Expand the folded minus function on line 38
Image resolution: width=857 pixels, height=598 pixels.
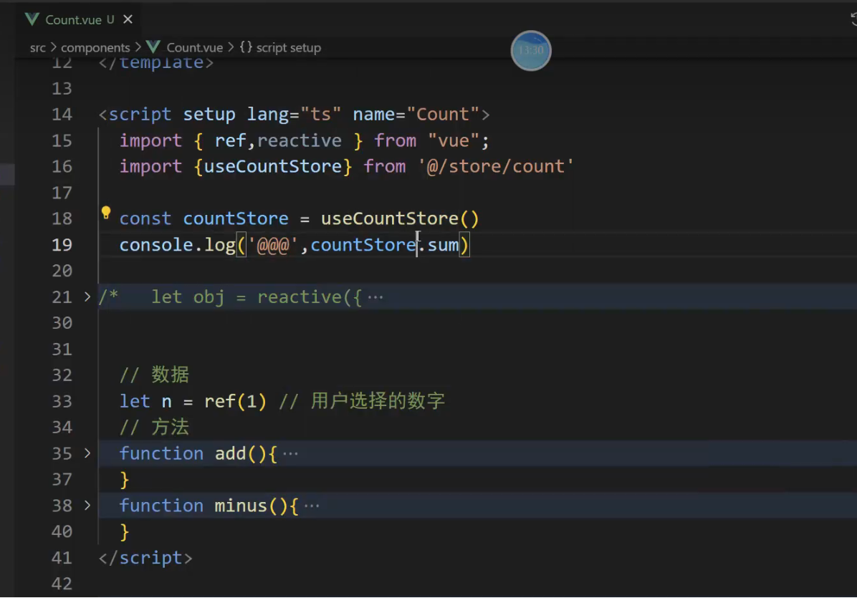pos(87,505)
